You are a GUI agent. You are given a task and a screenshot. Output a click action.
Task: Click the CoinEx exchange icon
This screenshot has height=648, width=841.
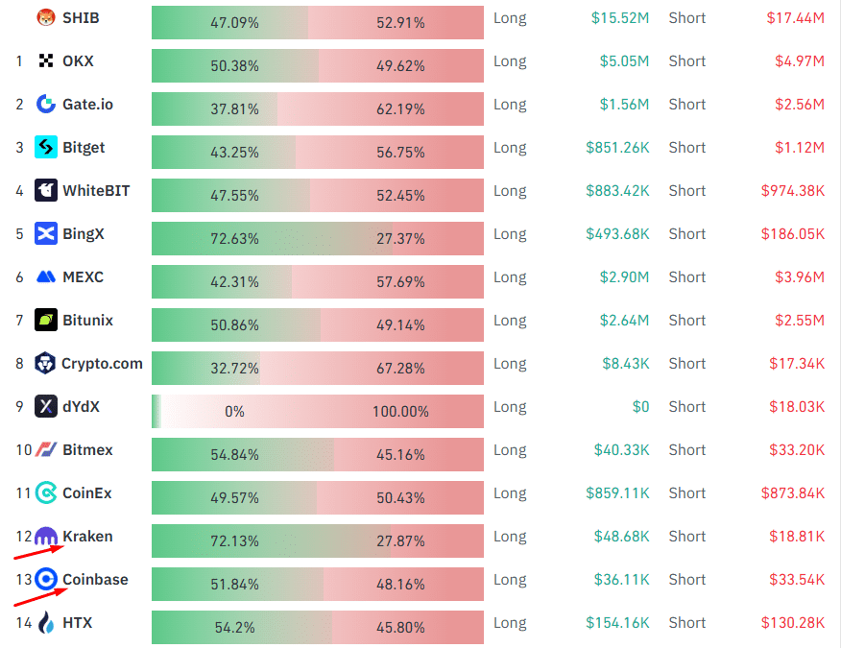pos(46,493)
